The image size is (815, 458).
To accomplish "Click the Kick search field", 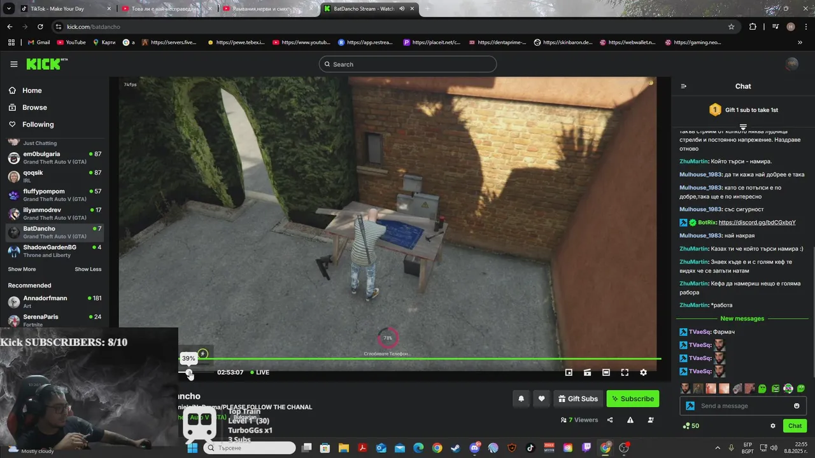I will pos(407,64).
